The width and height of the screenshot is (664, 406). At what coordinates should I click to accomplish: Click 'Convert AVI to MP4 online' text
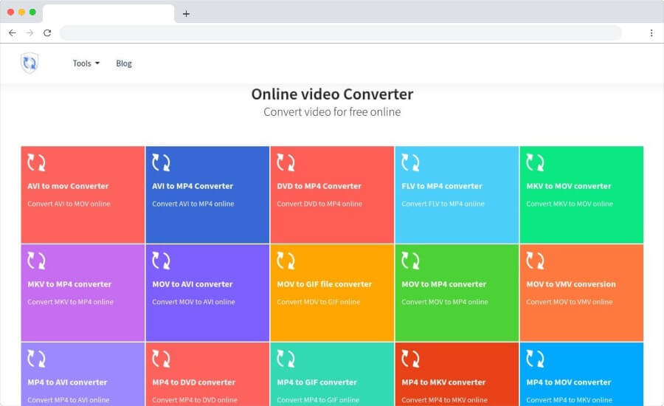193,204
